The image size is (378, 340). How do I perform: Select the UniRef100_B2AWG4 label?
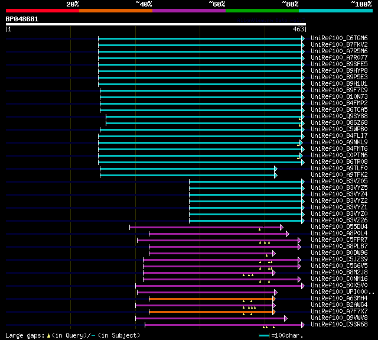[339, 305]
